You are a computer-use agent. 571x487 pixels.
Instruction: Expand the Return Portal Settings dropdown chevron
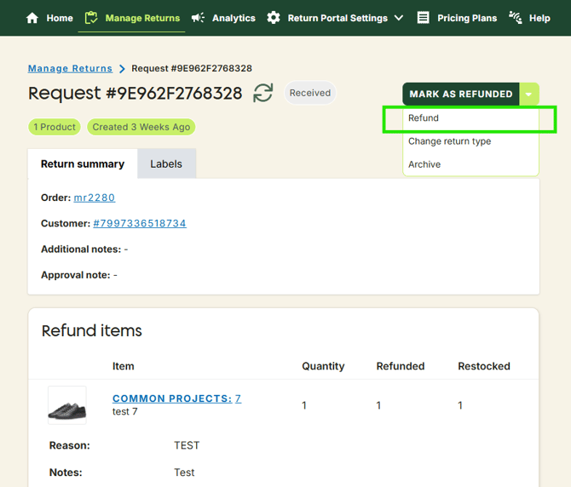click(399, 18)
